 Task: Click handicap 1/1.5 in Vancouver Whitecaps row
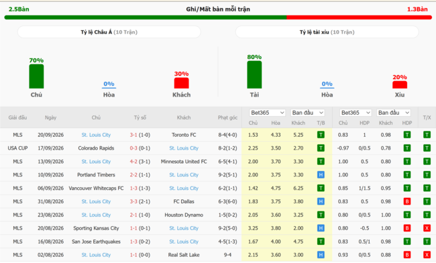tap(364, 189)
